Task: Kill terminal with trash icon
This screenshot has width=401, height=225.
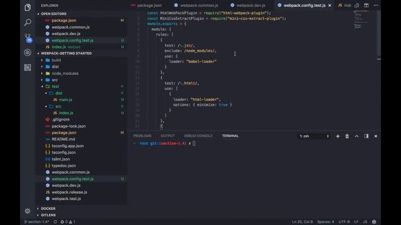Action: pos(347,136)
